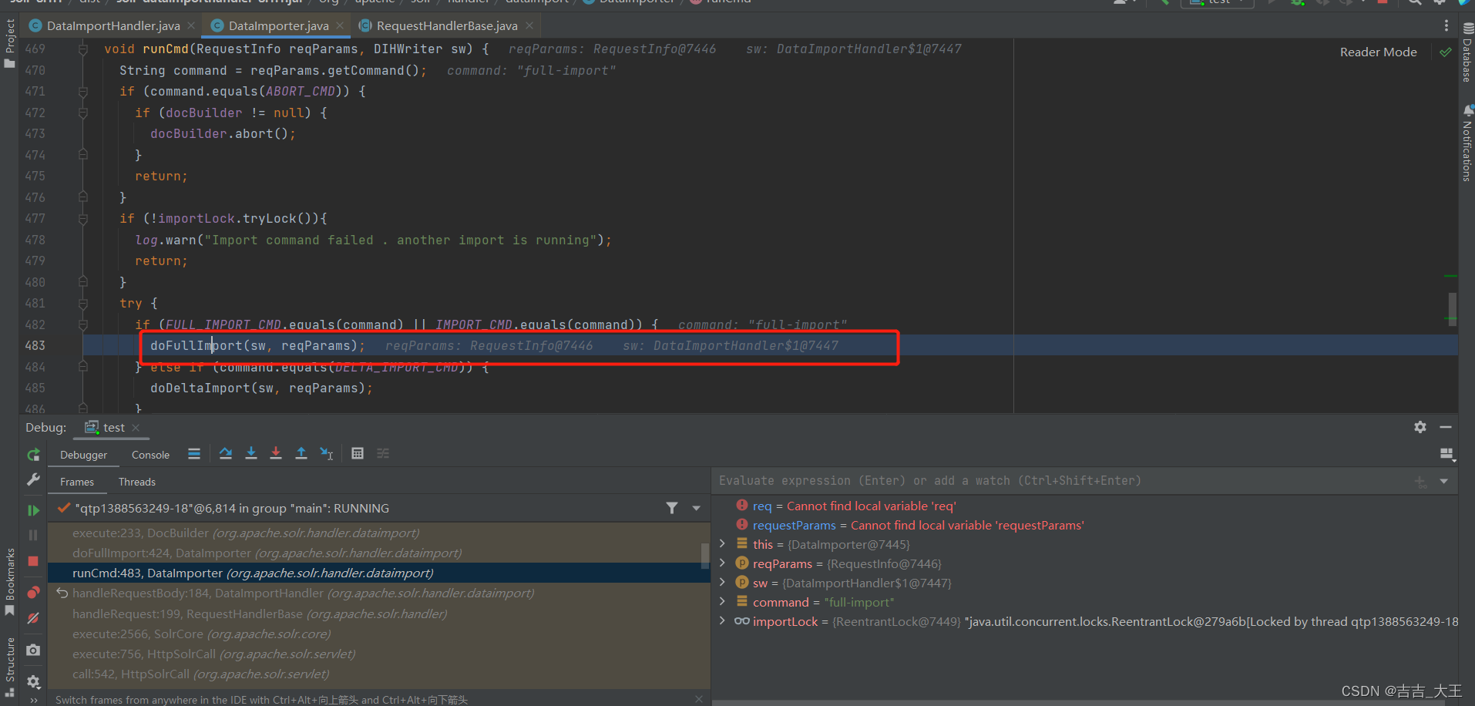Resume program execution
1475x706 pixels.
(x=33, y=510)
